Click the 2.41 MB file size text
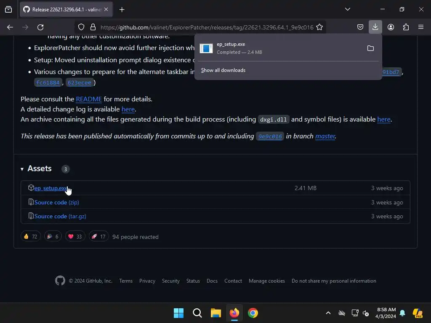Viewport: 431px width, 323px height. (x=306, y=188)
